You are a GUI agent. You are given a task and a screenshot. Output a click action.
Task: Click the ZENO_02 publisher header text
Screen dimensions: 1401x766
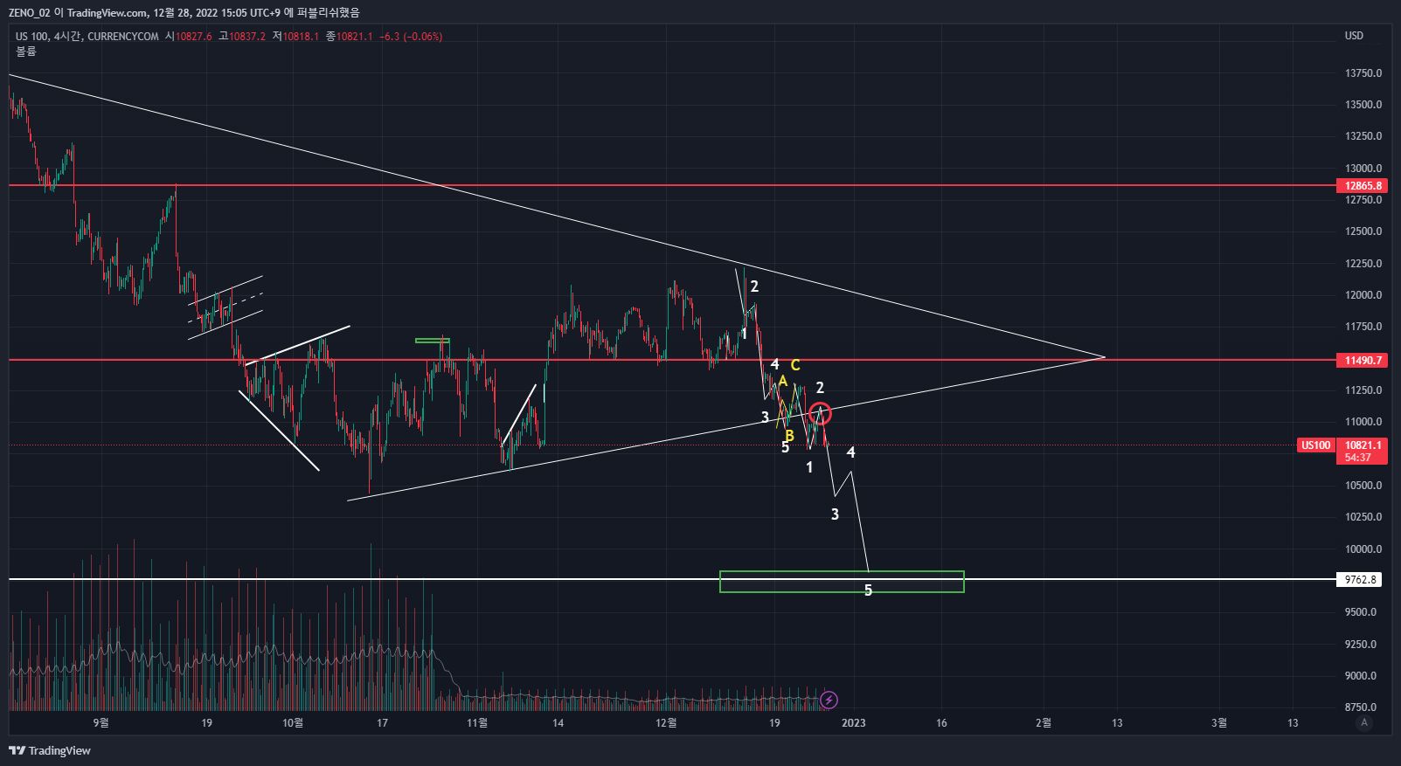point(29,13)
